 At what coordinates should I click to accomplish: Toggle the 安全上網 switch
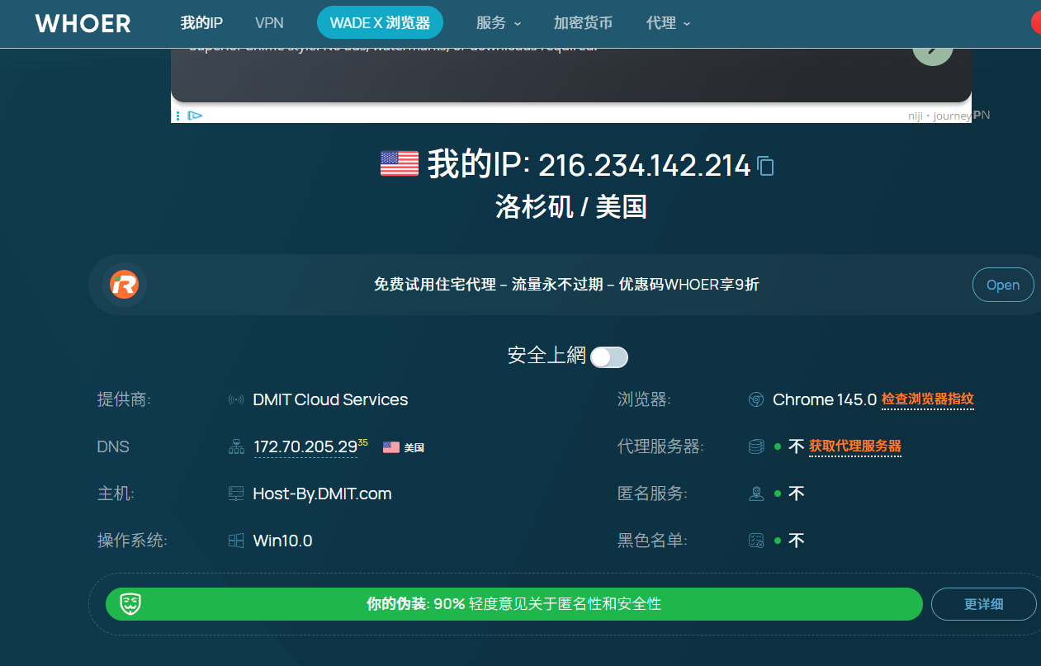[608, 357]
